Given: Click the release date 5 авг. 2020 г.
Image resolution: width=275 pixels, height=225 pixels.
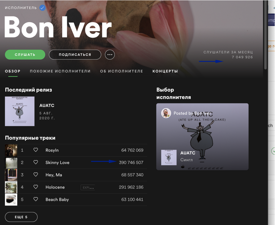Looking at the screenshot, I should [x=47, y=116].
